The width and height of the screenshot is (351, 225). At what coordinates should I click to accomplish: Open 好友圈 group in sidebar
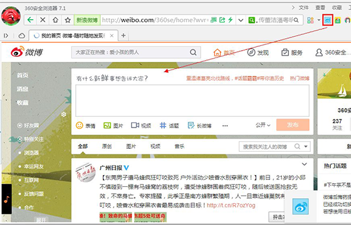[x=28, y=125]
